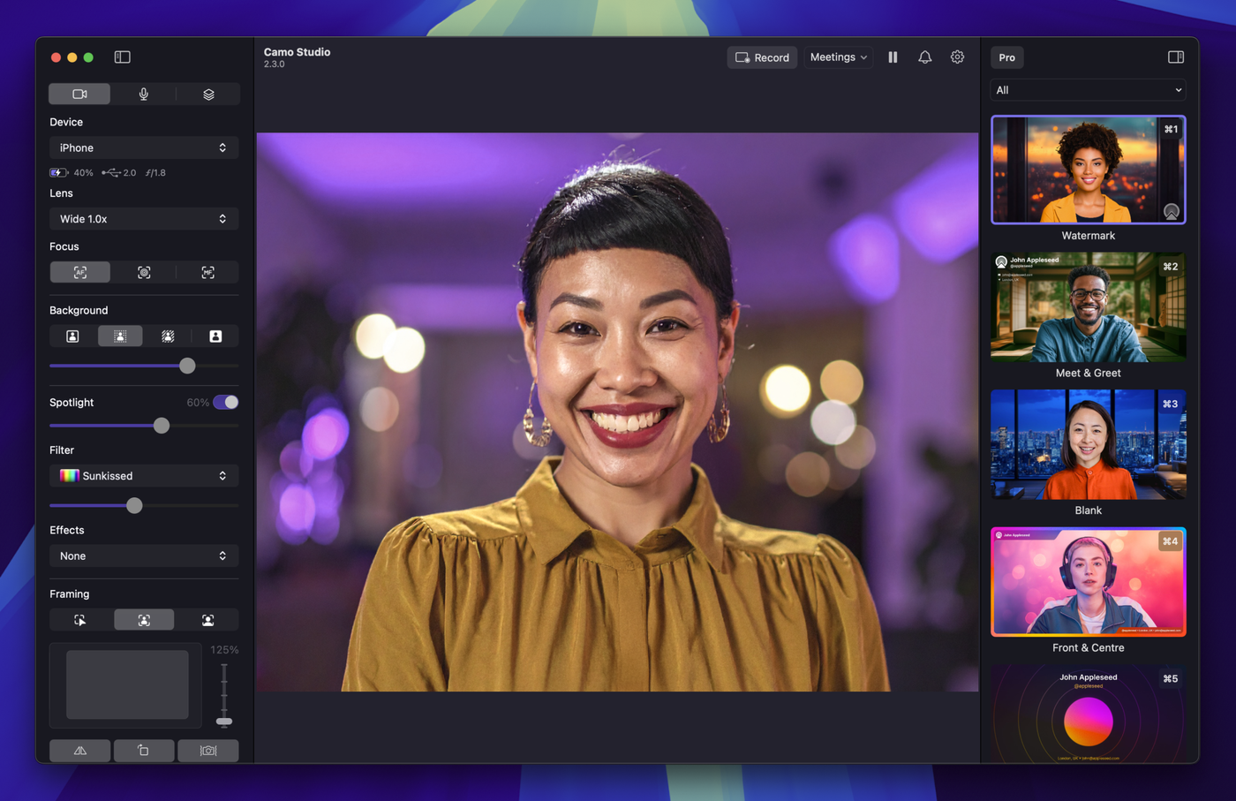Select the Meet & Greet overlay thumbnail

pos(1088,307)
